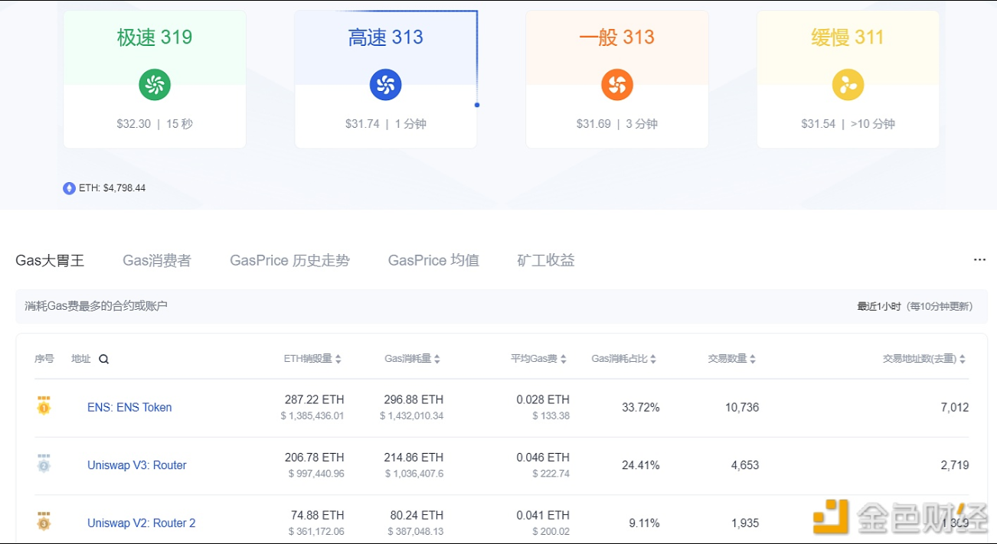Open the Uniswap V3: Router link

(137, 465)
